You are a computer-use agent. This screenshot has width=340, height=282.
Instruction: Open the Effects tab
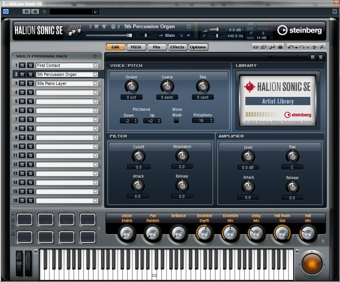(x=177, y=47)
